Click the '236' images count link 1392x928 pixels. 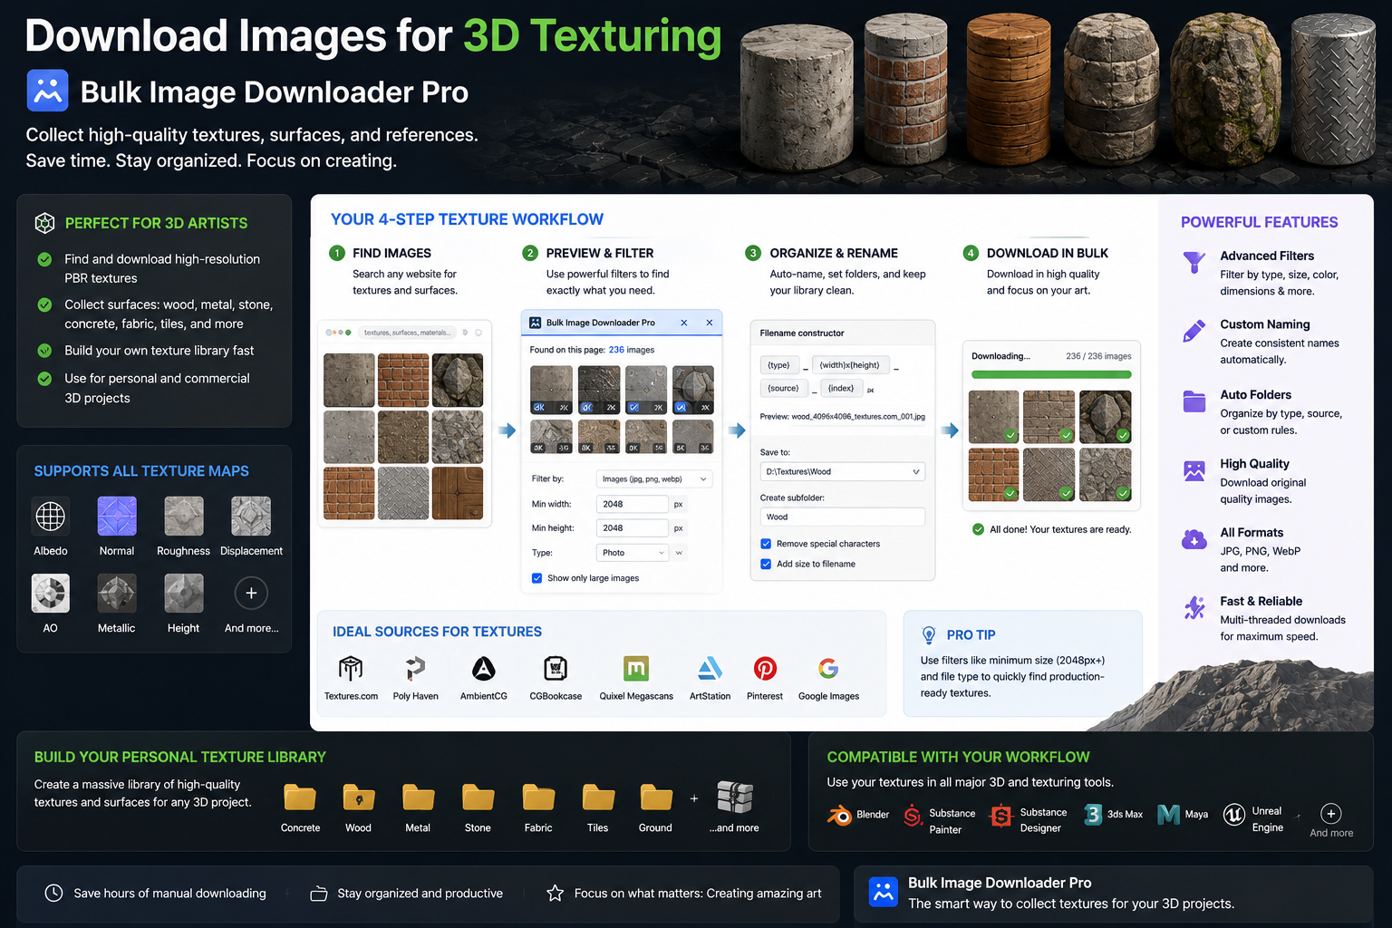click(x=616, y=350)
